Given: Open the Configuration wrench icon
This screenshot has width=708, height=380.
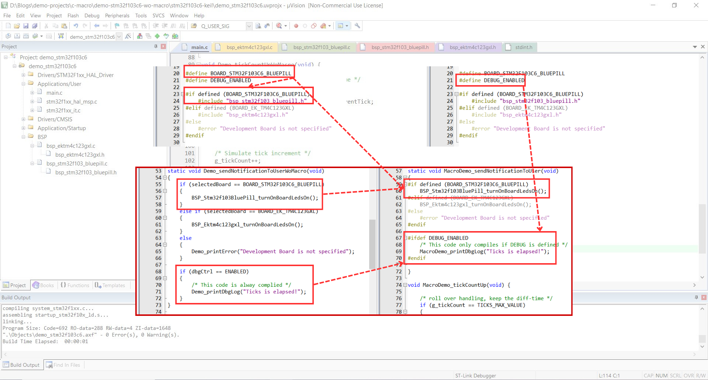Looking at the screenshot, I should pos(357,26).
